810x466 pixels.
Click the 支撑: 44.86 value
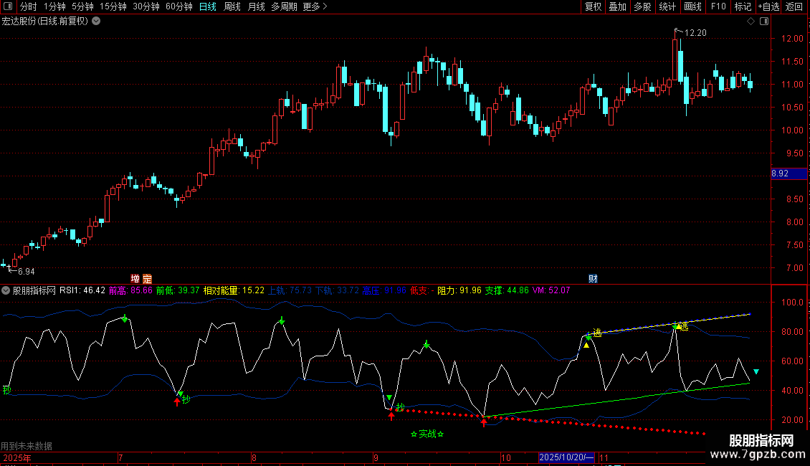(507, 290)
